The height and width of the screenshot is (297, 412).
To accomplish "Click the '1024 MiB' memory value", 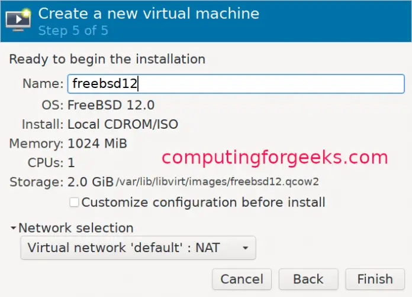I will coord(97,143).
